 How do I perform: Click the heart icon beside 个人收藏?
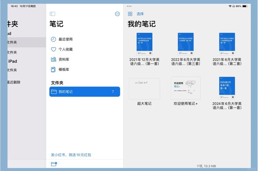coord(53,49)
